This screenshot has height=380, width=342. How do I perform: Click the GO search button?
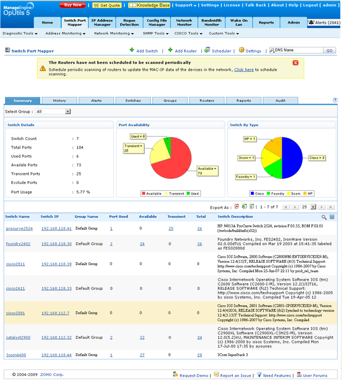(329, 50)
